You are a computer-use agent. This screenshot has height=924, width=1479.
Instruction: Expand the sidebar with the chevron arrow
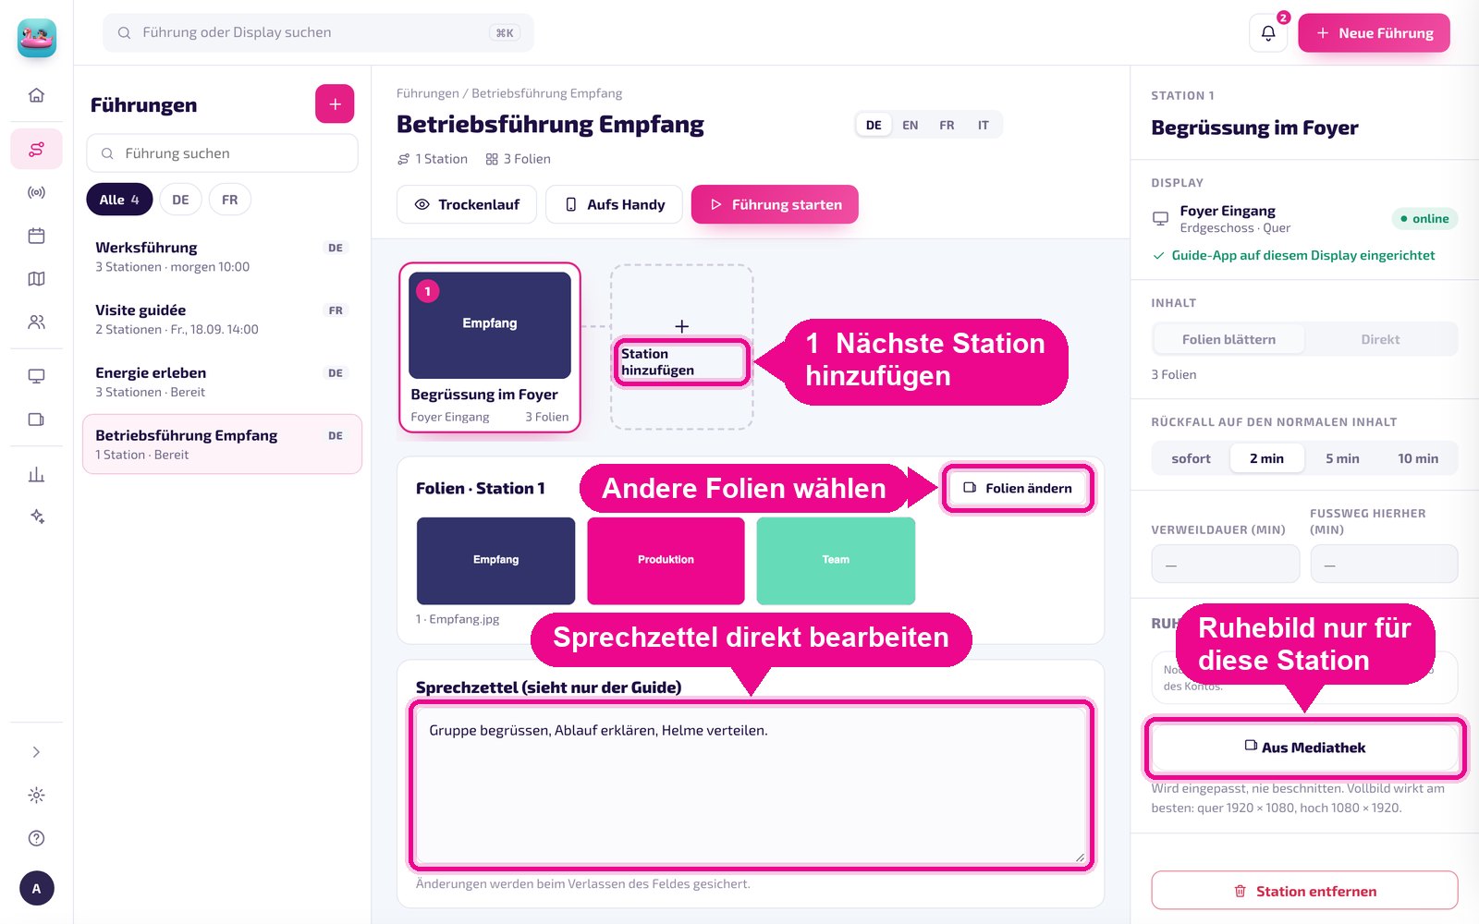36,752
